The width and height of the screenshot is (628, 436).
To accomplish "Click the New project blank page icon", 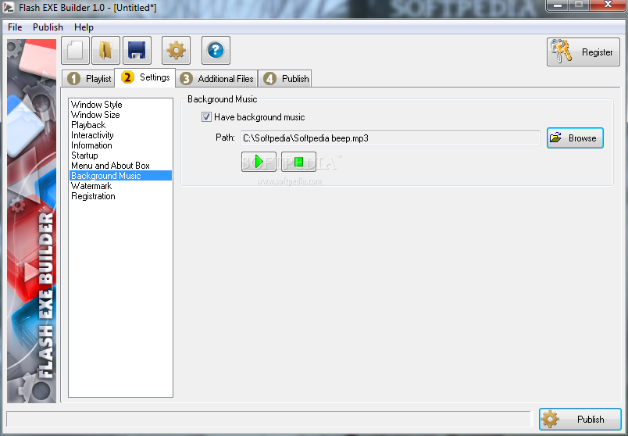I will click(x=75, y=51).
